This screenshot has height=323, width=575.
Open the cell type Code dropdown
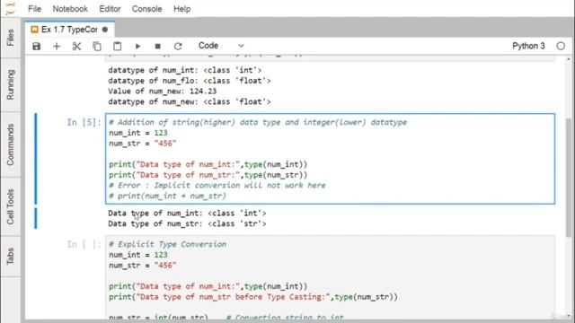point(221,46)
